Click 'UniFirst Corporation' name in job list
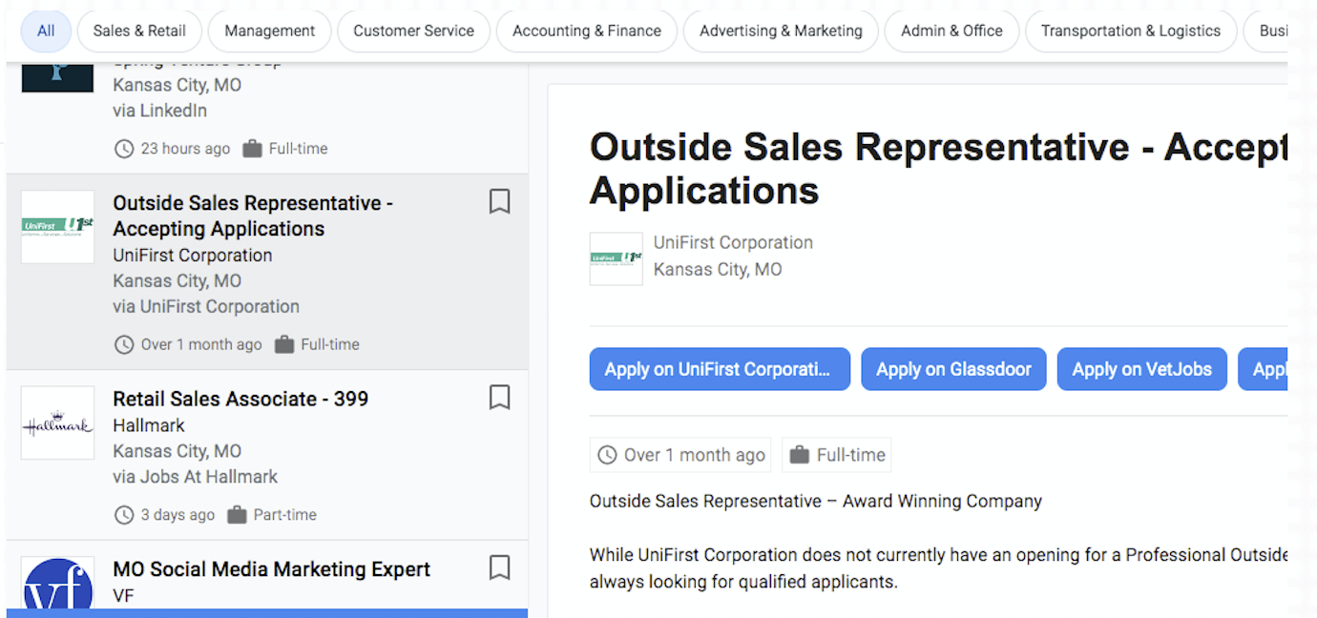 click(x=193, y=255)
